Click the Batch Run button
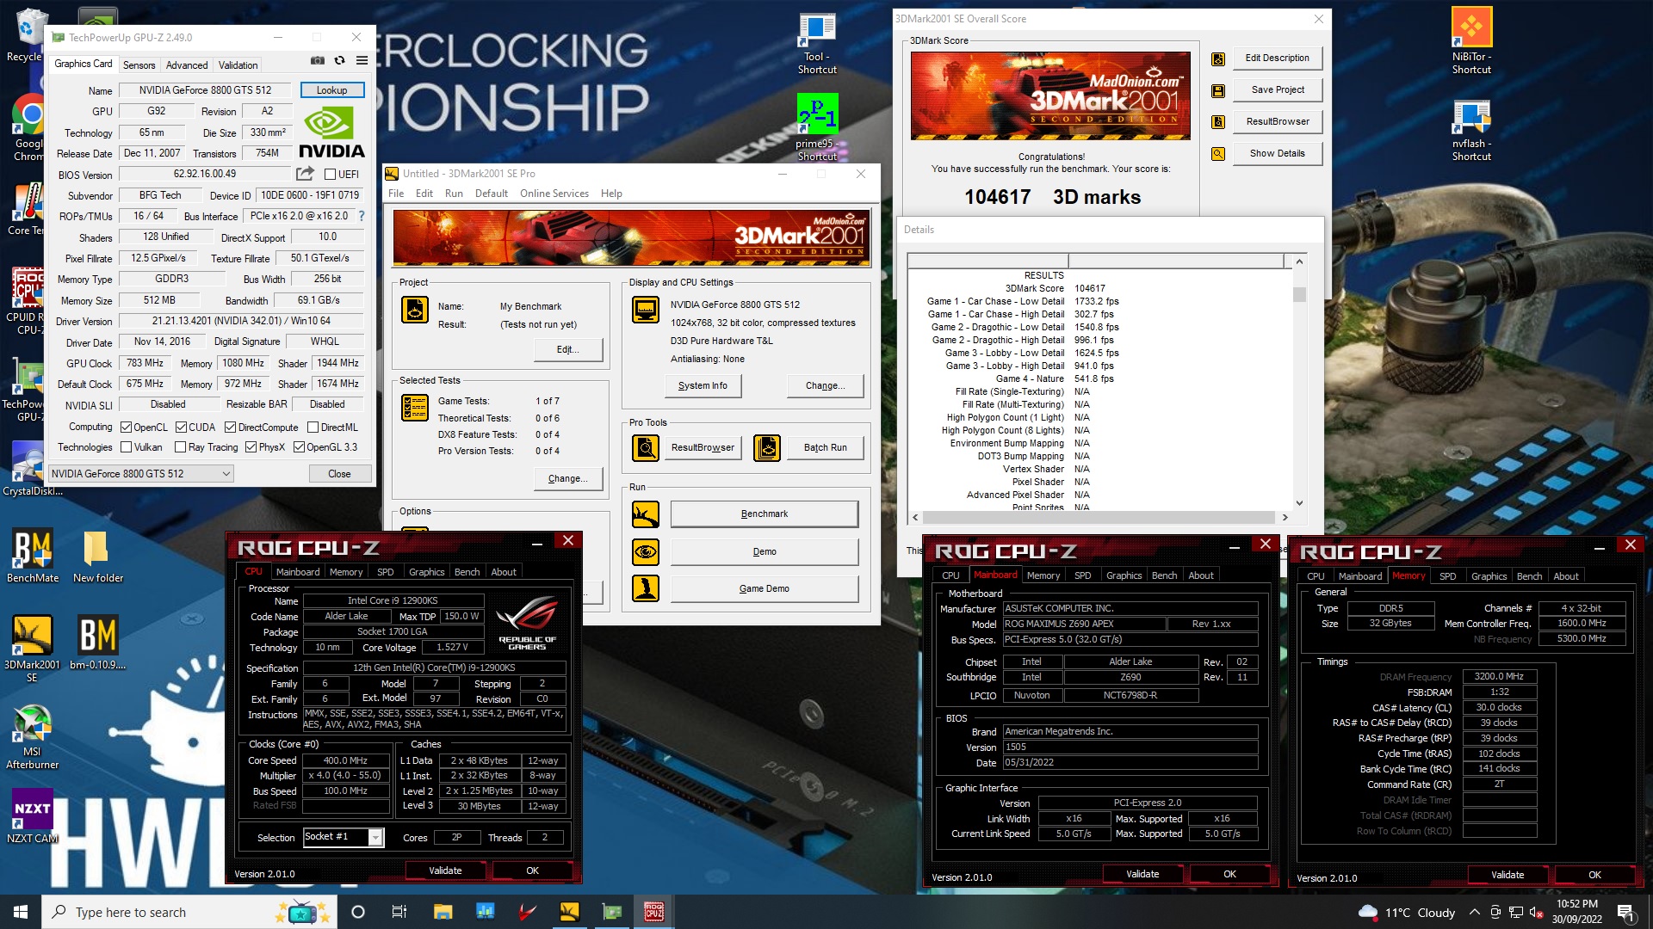The image size is (1653, 929). click(826, 447)
